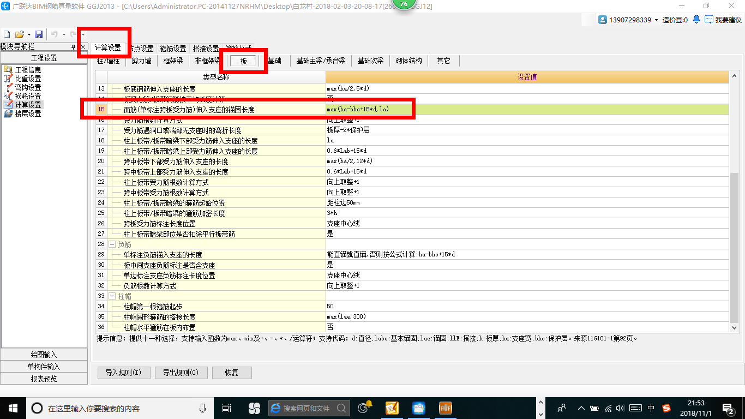745x419 pixels.
Task: Open a project with the folder icon
Action: [19, 34]
